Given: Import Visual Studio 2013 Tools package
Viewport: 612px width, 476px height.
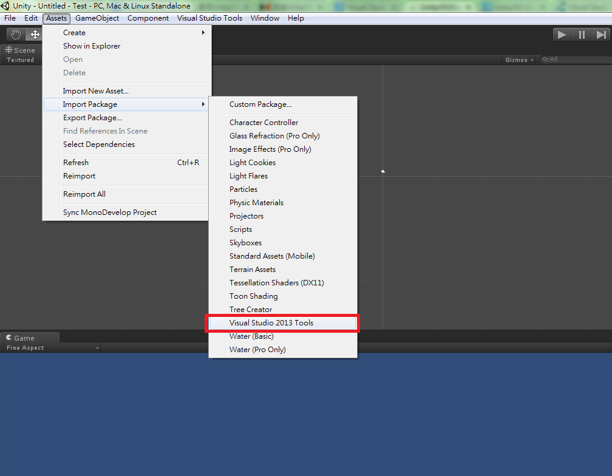Looking at the screenshot, I should click(x=283, y=322).
